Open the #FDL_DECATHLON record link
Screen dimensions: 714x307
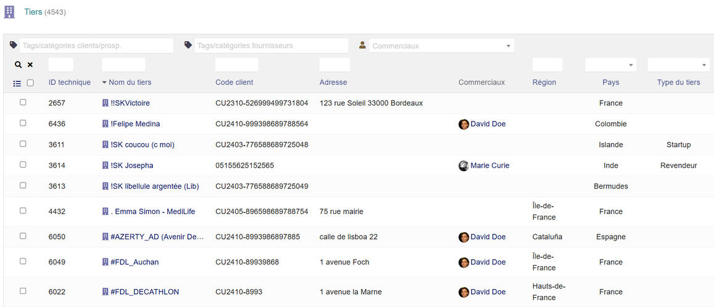coord(144,292)
